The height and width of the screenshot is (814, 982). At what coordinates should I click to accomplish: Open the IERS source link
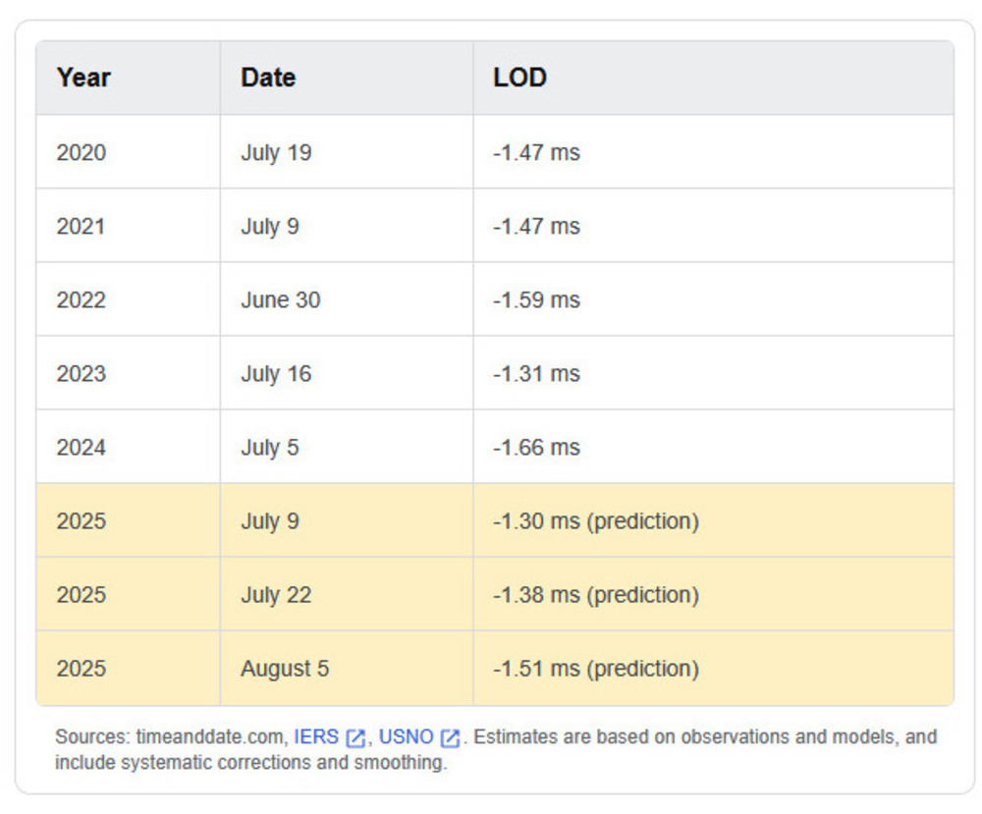(315, 736)
